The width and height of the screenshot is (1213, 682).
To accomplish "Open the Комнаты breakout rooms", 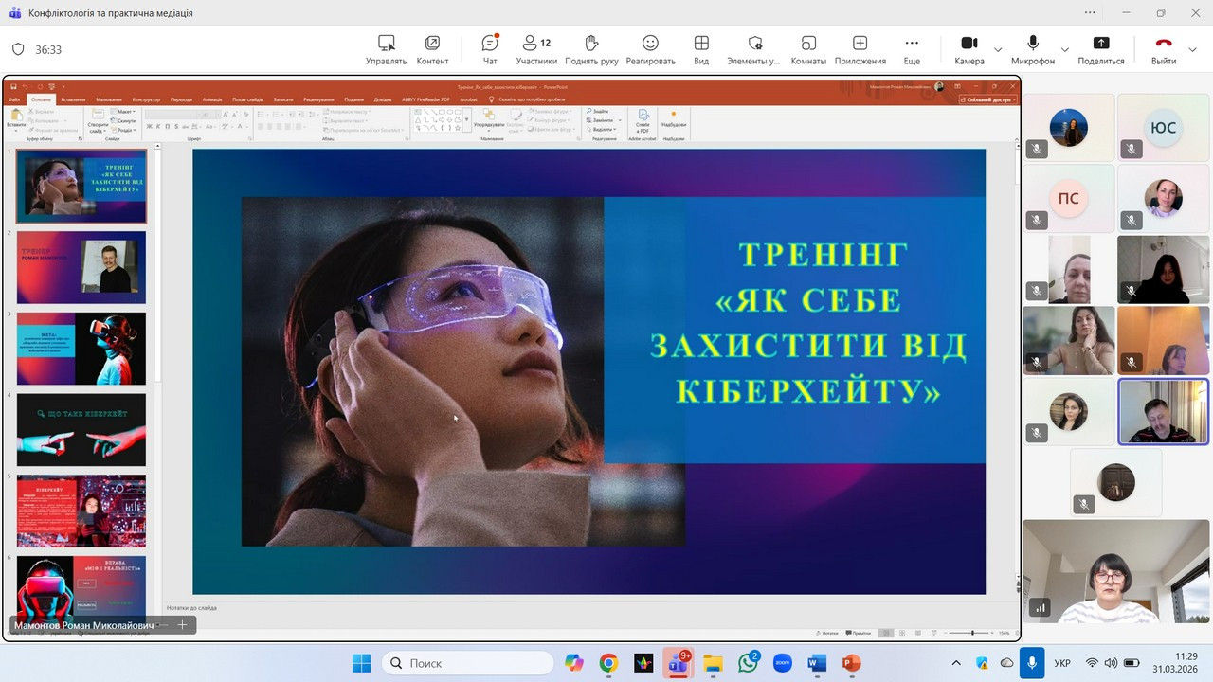I will pyautogui.click(x=808, y=49).
